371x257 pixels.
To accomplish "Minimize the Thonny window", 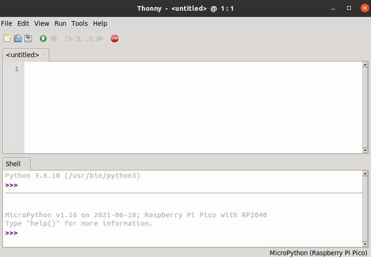I will 333,8.
